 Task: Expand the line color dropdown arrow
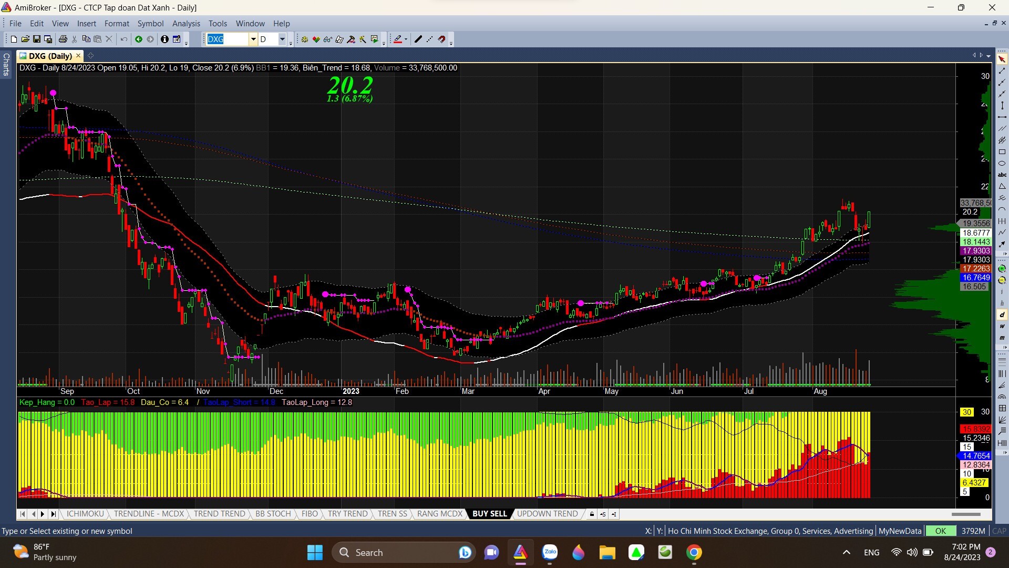click(x=406, y=39)
